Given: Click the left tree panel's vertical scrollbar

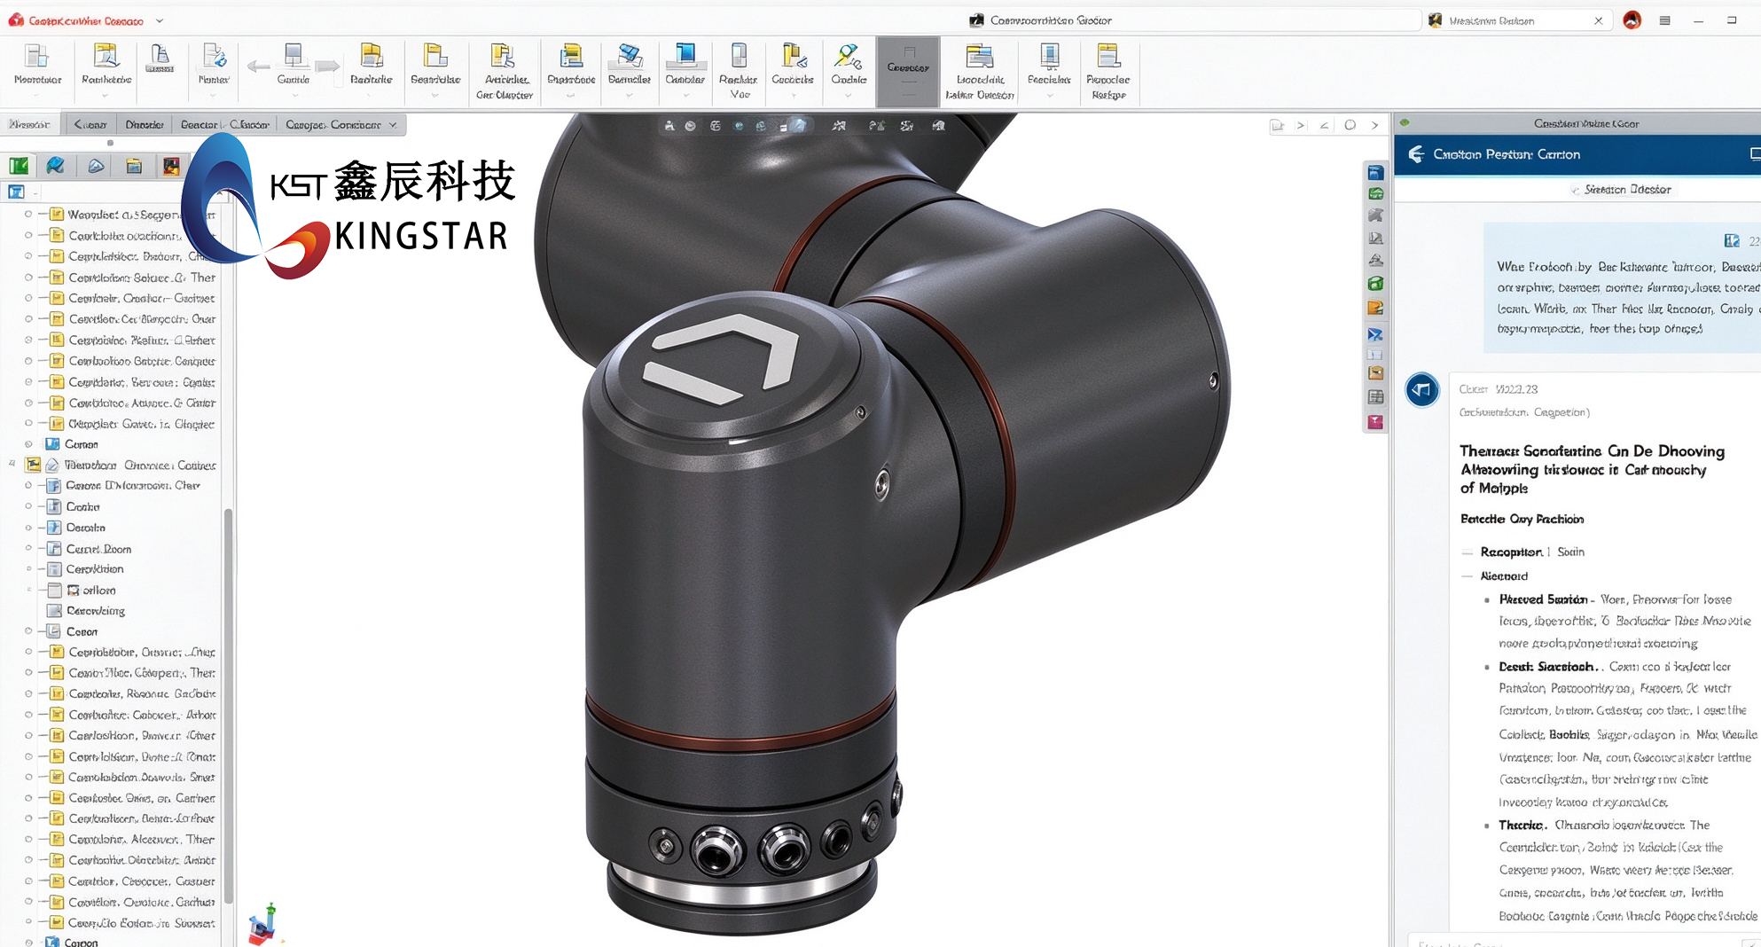Looking at the screenshot, I should point(228,705).
